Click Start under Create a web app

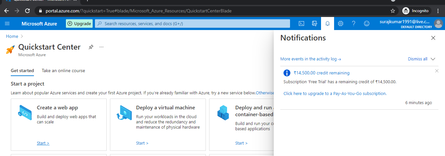point(43,143)
